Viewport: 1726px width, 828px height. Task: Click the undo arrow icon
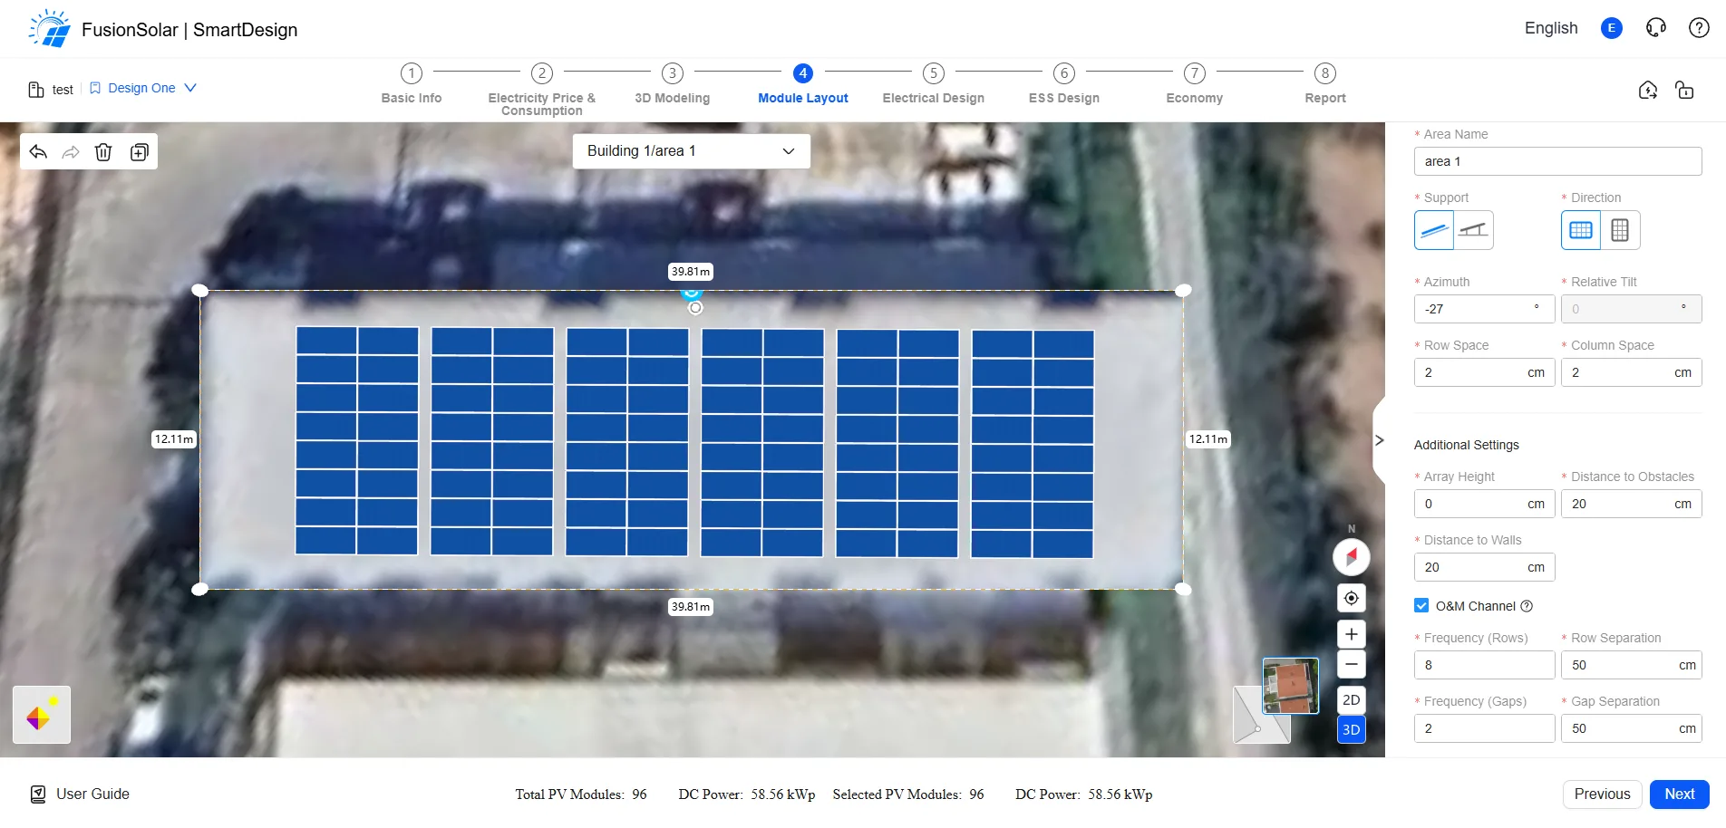(x=38, y=151)
